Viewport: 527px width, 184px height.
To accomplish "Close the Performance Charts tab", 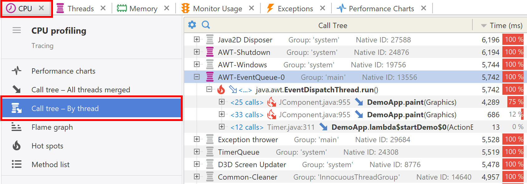I will [423, 8].
